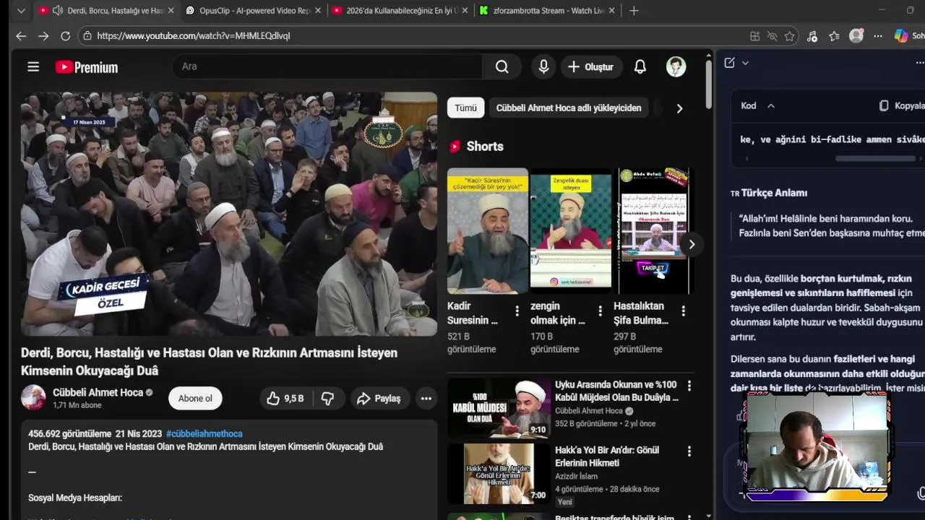Open the #cübbeliahmethoca hashtag link

click(x=205, y=434)
